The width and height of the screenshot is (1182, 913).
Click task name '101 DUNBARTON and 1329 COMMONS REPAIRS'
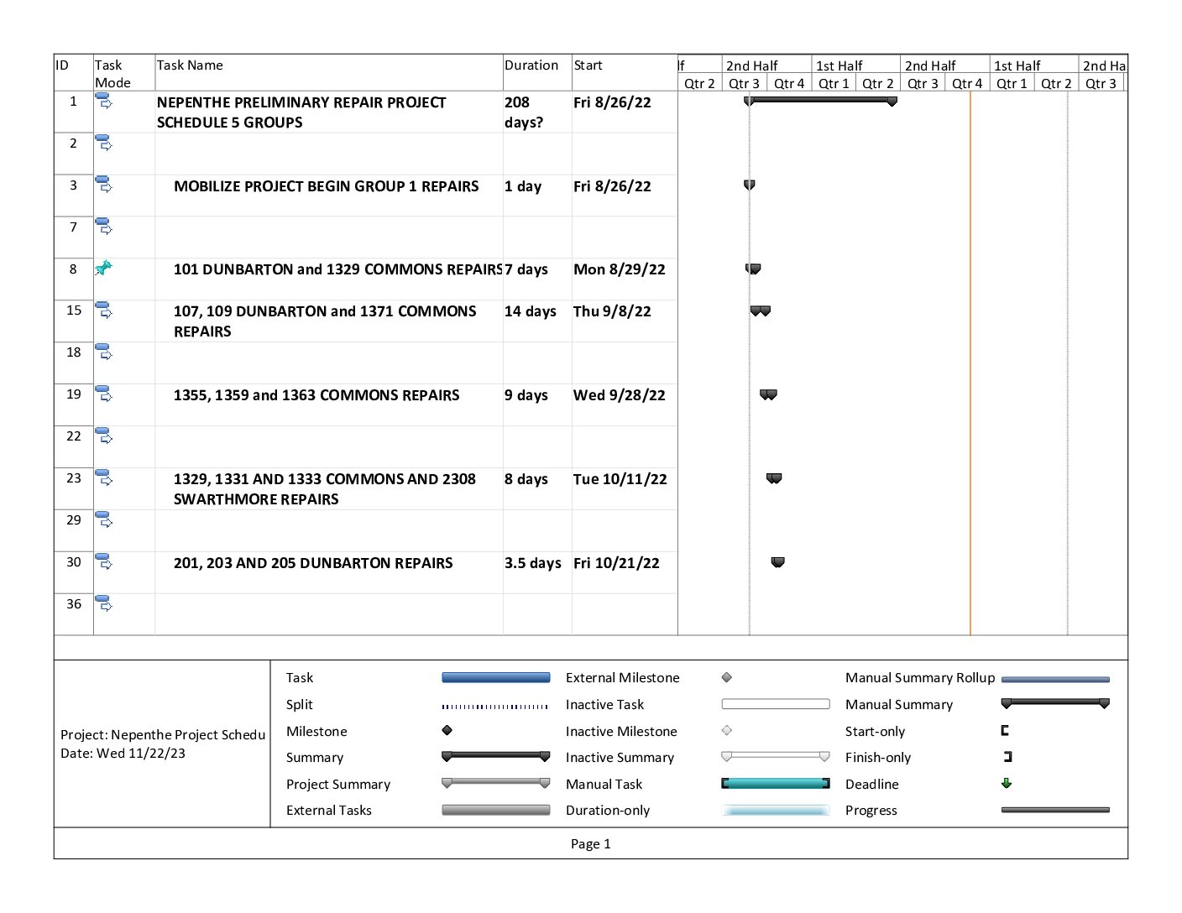[338, 269]
